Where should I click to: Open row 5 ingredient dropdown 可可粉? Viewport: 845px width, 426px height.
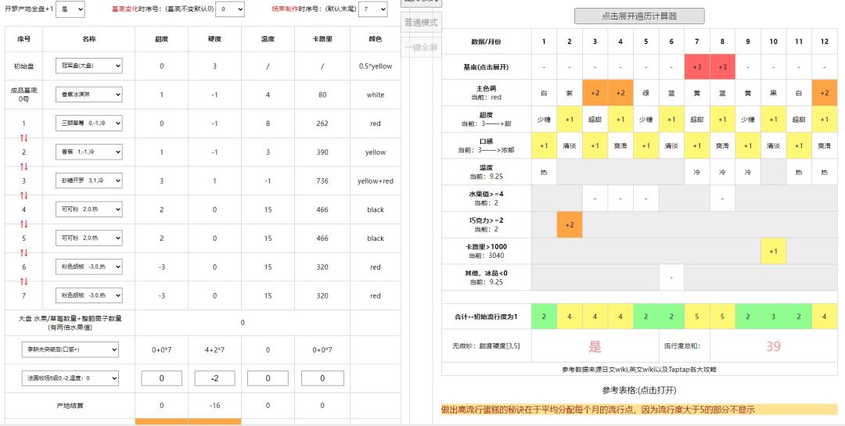89,238
